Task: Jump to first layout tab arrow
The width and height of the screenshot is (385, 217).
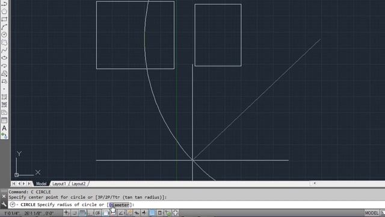Action: 14,183
